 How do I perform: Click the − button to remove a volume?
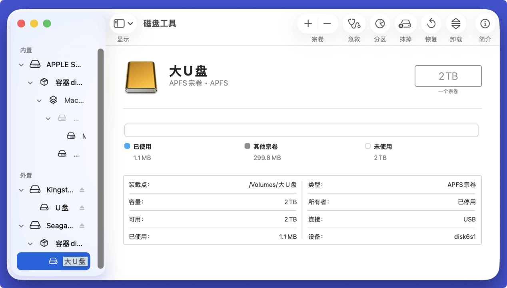coord(327,23)
